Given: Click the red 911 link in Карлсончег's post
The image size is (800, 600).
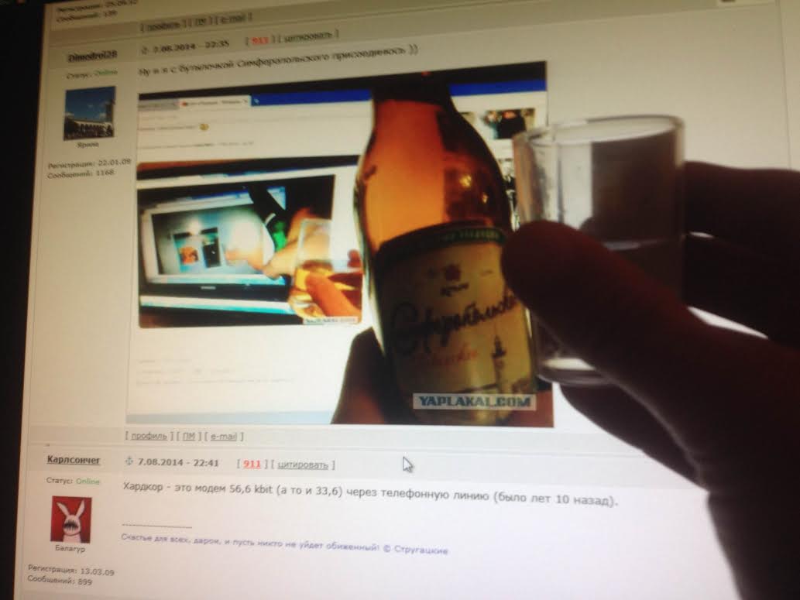Looking at the screenshot, I should pos(252,464).
